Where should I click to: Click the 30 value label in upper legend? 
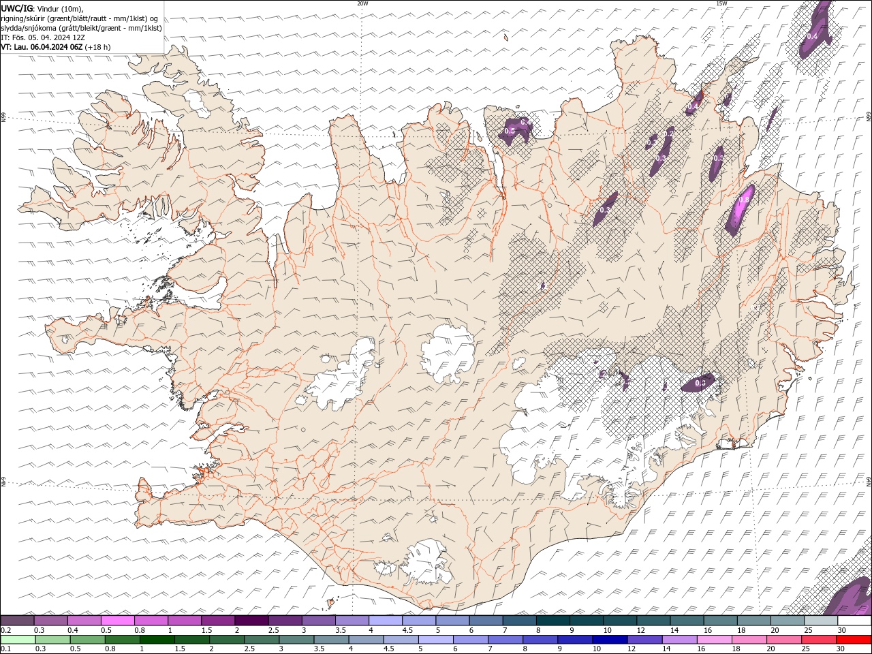pyautogui.click(x=842, y=630)
